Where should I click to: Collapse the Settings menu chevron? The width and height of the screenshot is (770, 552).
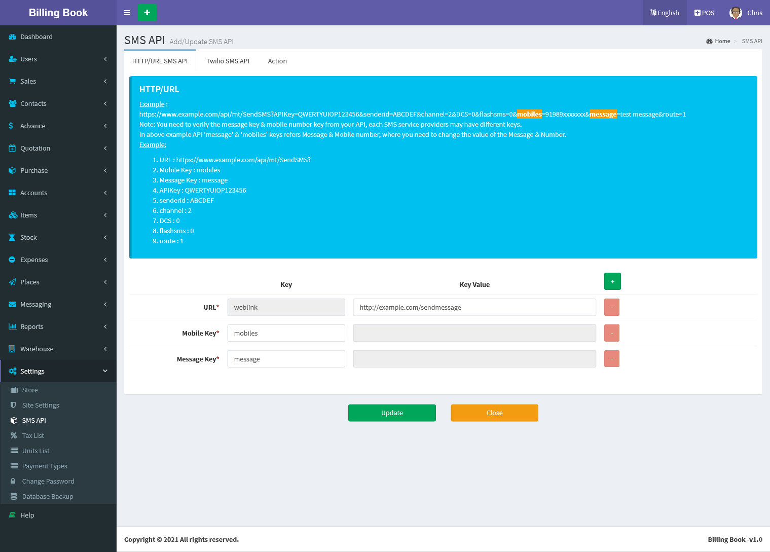point(105,371)
